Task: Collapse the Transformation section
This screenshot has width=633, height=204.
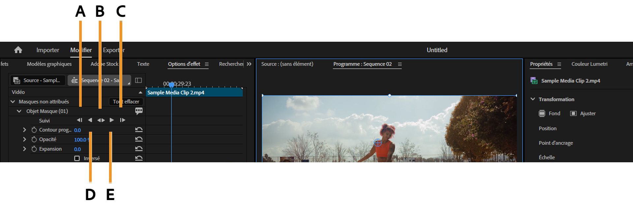Action: tap(533, 99)
